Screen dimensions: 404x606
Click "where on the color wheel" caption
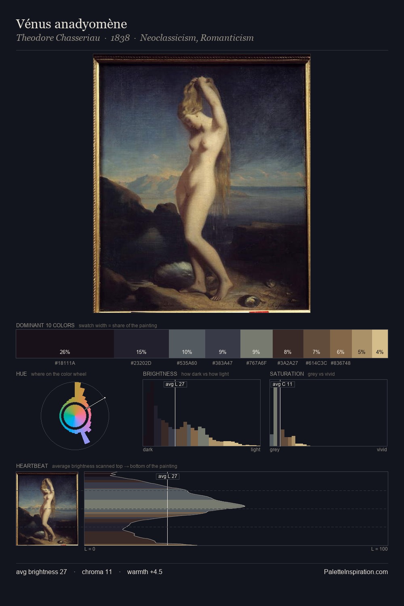click(59, 374)
